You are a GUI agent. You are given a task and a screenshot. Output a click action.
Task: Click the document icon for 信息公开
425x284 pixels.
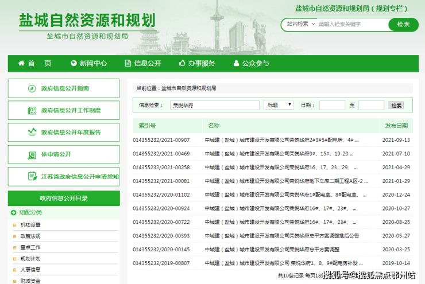[x=128, y=64]
